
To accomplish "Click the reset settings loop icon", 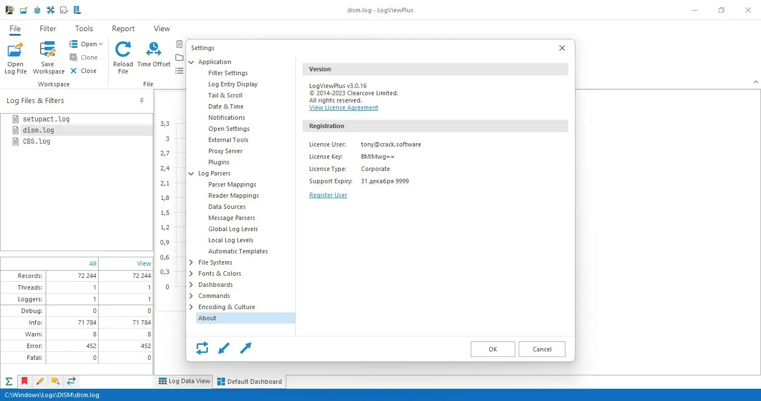I will (202, 349).
